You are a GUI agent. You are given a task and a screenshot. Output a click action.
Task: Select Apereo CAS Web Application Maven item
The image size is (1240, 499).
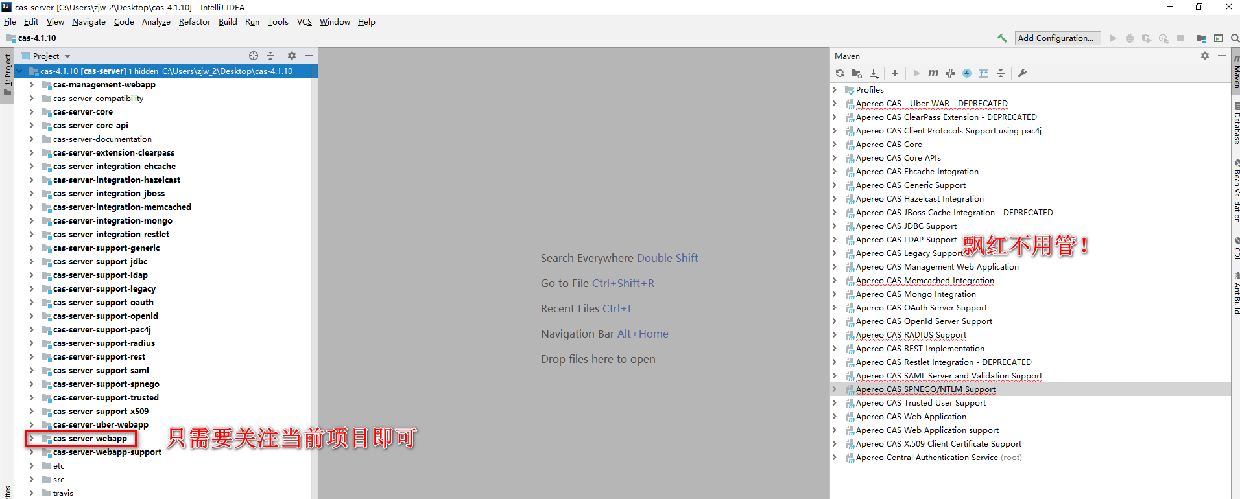pos(911,417)
